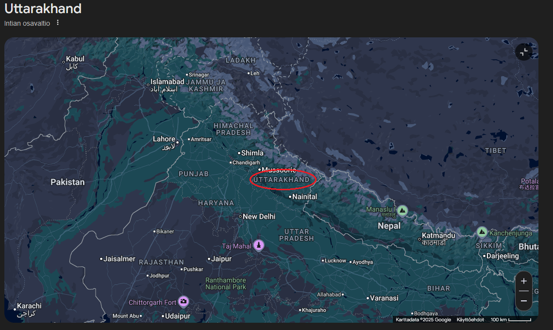Click the Karttadata ©2025 Google attribution
Image resolution: width=553 pixels, height=330 pixels.
[423, 319]
